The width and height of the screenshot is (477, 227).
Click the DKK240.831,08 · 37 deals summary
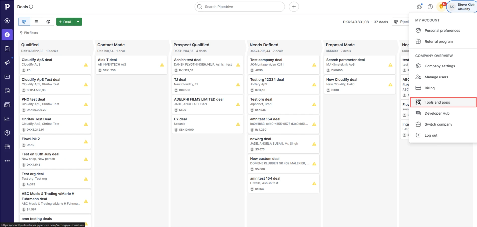tap(365, 22)
